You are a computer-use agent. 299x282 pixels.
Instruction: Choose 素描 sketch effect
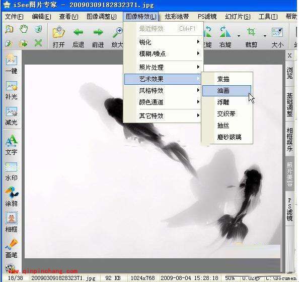pos(227,79)
